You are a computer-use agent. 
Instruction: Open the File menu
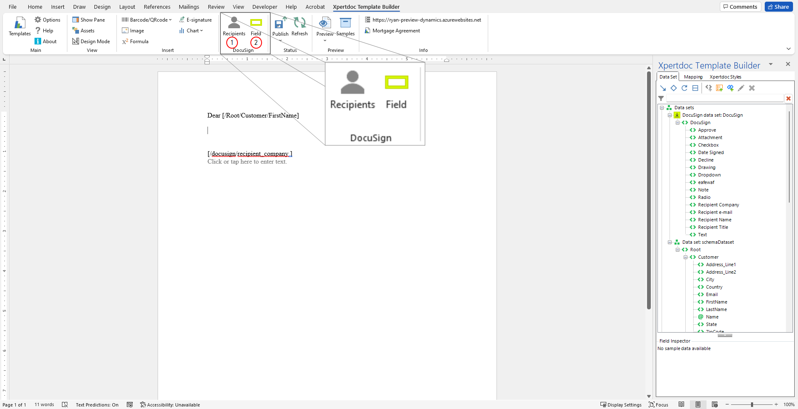(x=12, y=7)
